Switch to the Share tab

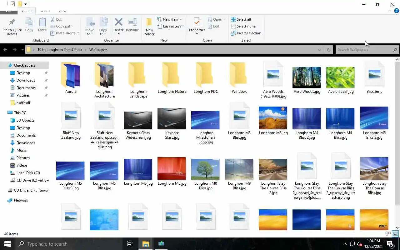(45, 11)
